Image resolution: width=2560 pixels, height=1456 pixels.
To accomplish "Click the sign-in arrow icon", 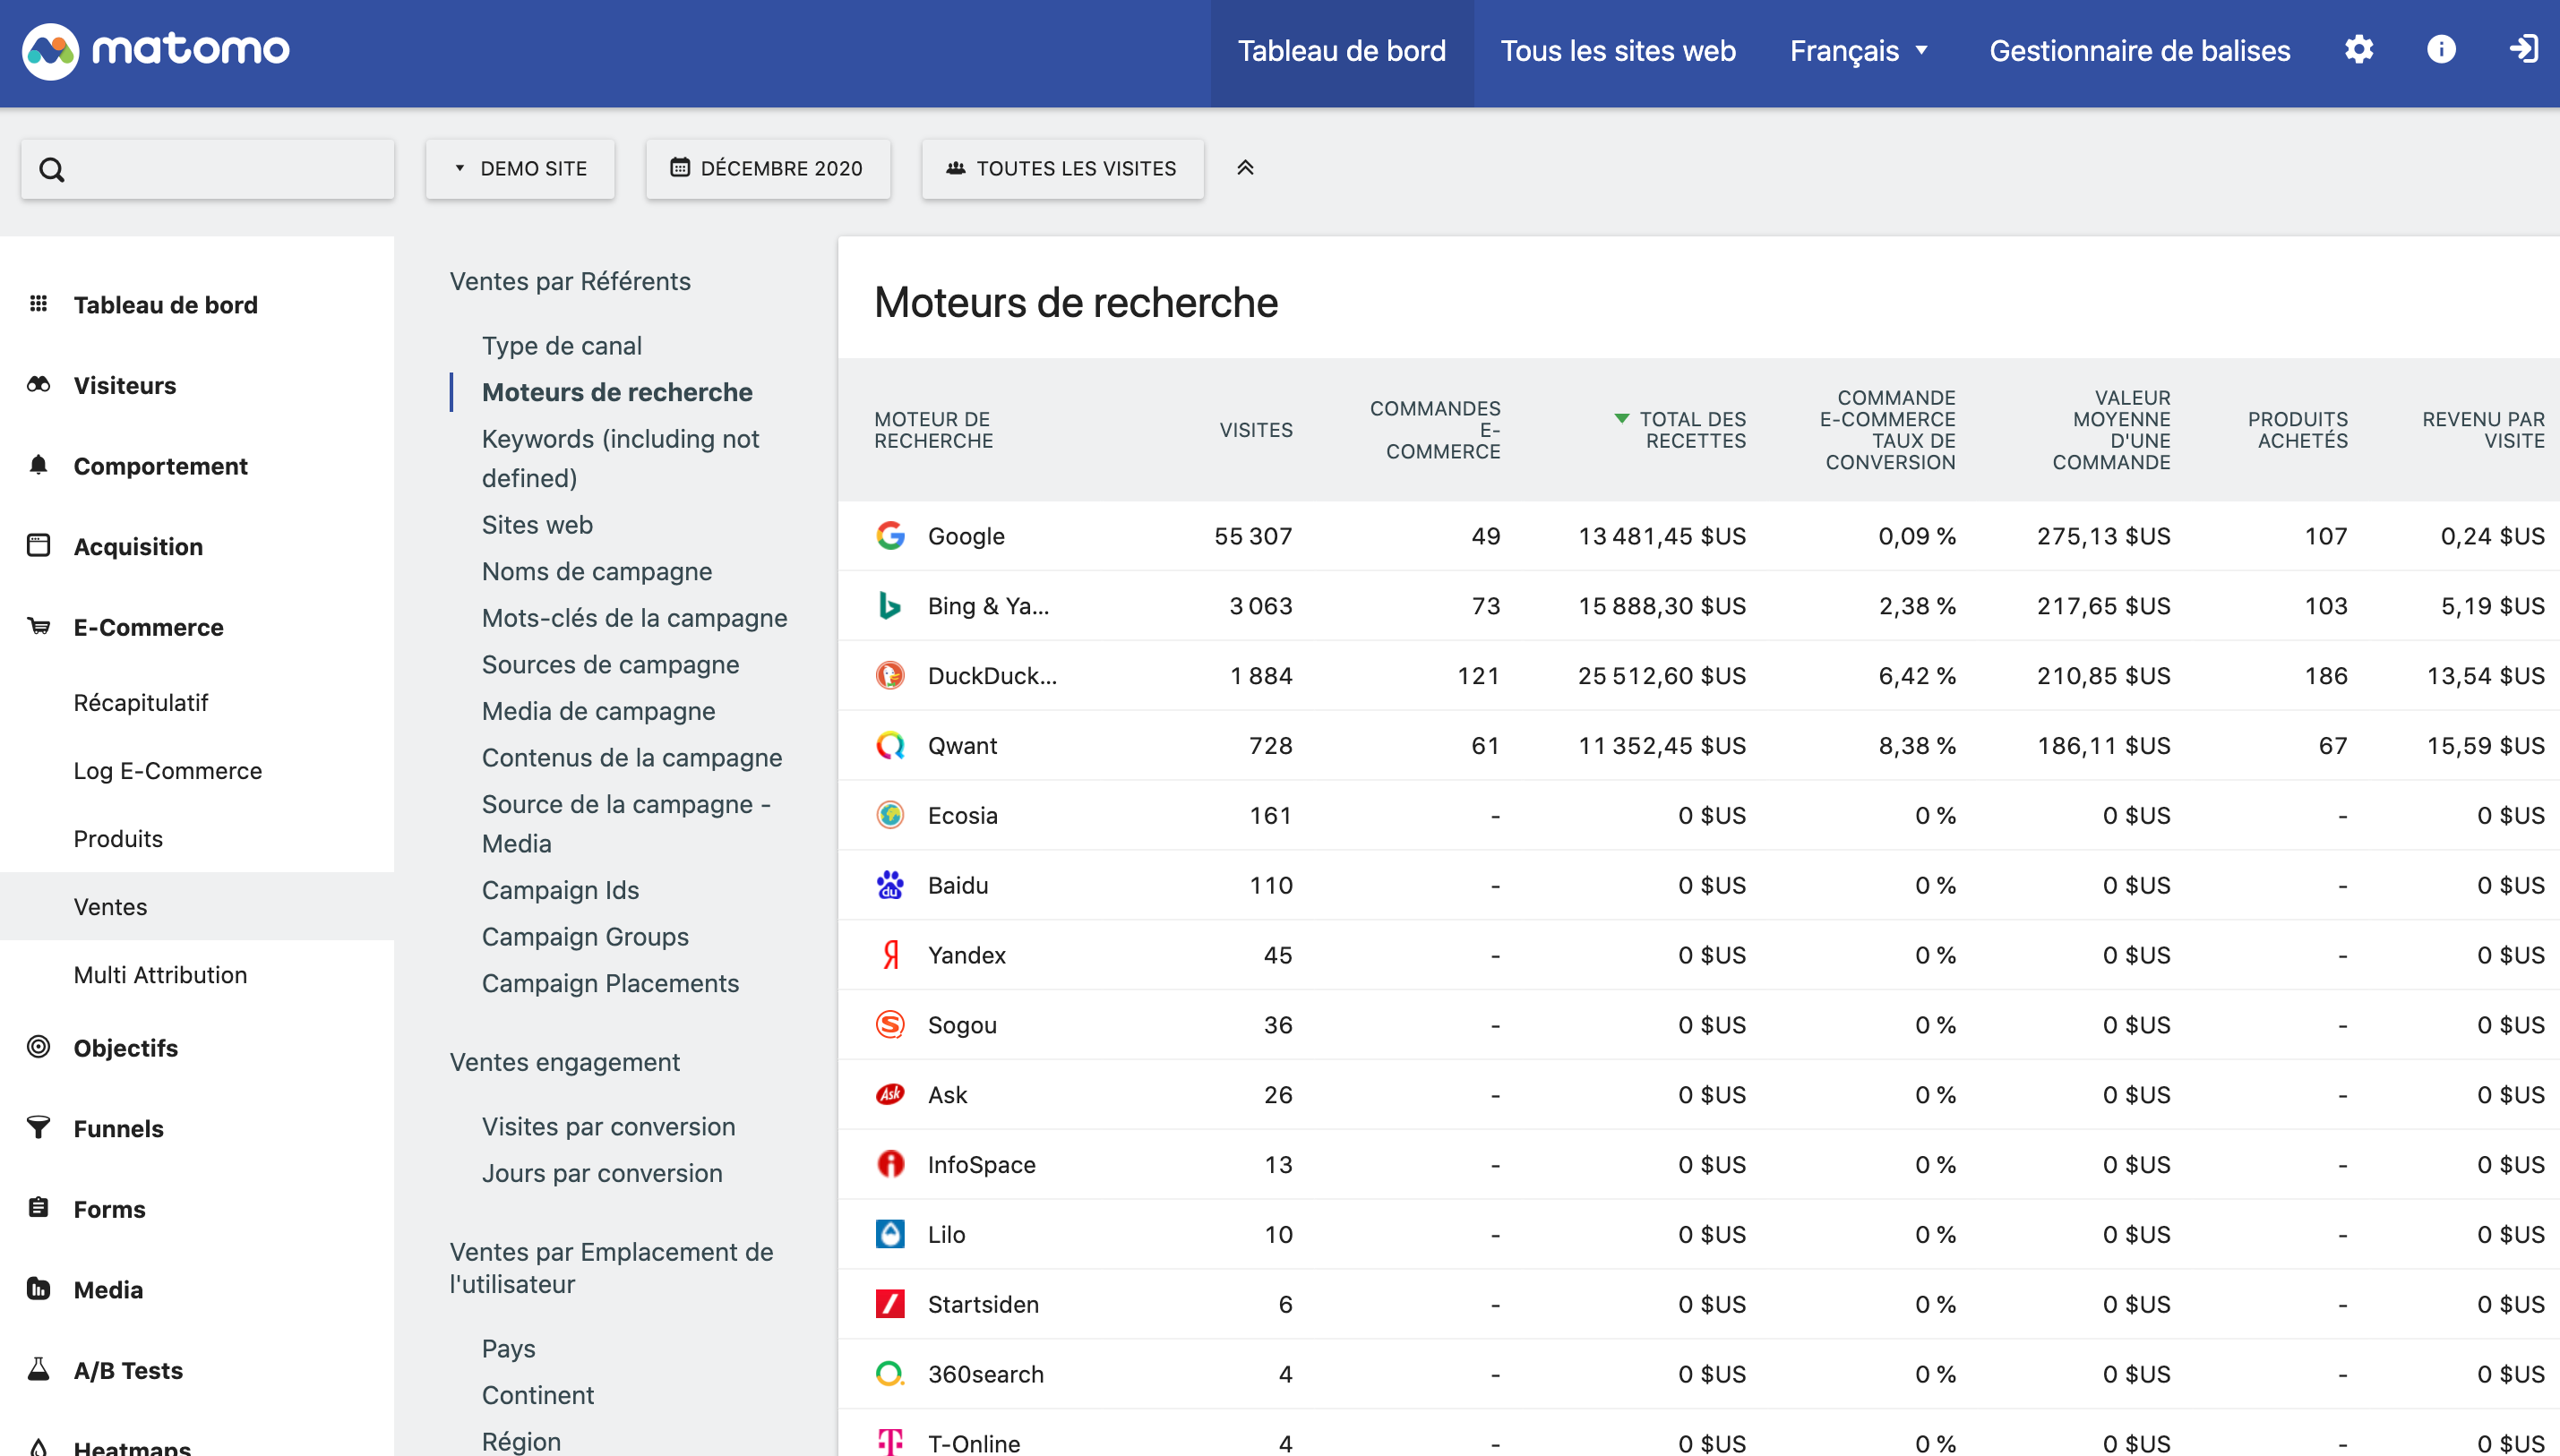I will coord(2523,49).
